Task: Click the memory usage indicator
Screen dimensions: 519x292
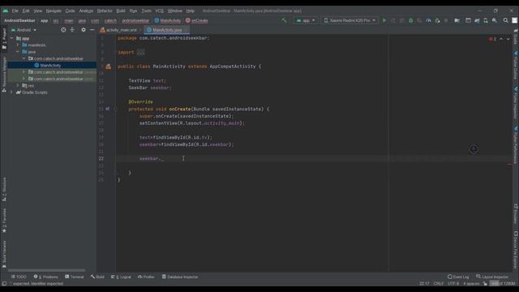Action: [503, 283]
